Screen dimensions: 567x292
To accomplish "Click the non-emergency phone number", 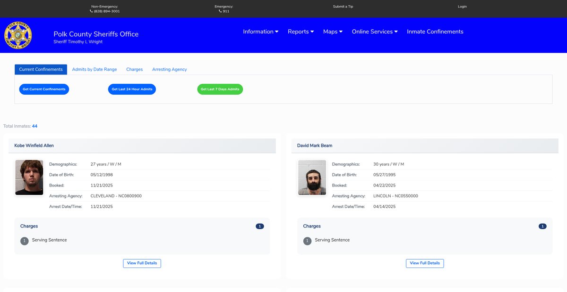I will (x=105, y=11).
